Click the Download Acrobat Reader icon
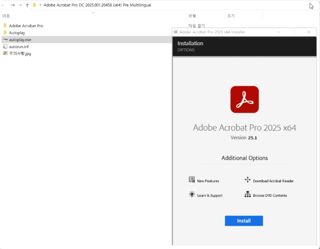This screenshot has height=249, width=320. [247, 180]
